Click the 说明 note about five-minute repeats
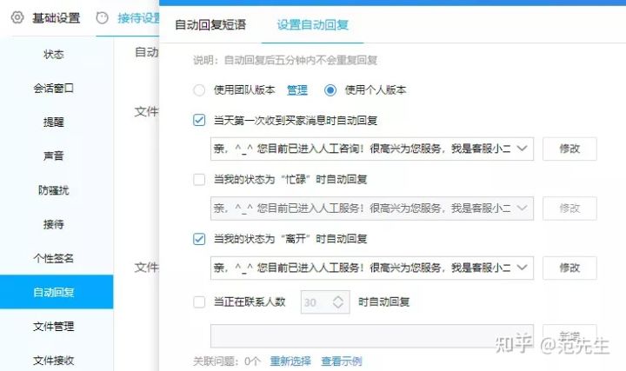This screenshot has width=626, height=371. click(285, 60)
